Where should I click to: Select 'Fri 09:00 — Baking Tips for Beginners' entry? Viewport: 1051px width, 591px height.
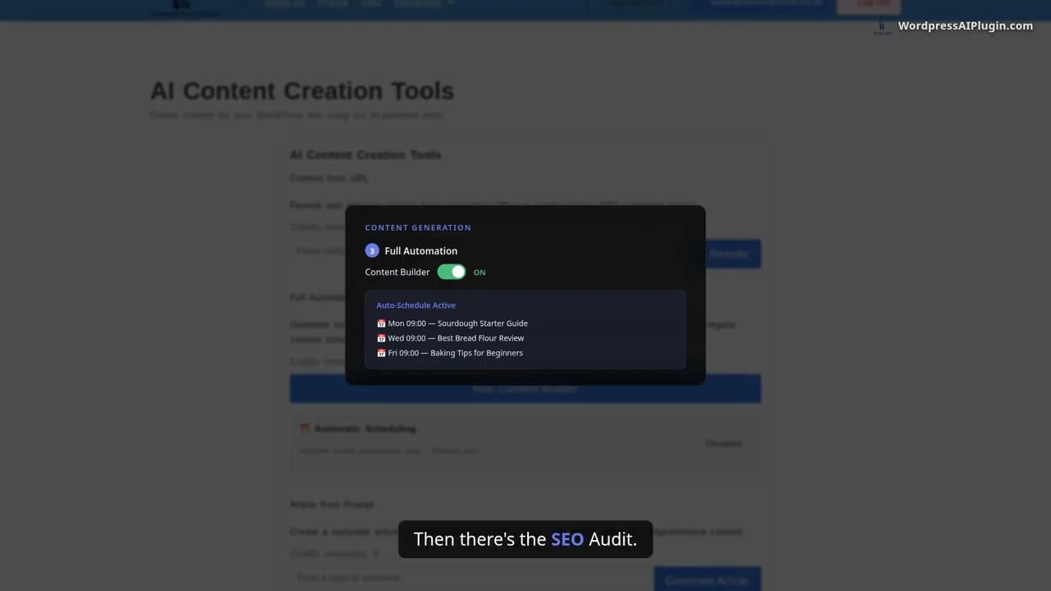[x=450, y=353]
